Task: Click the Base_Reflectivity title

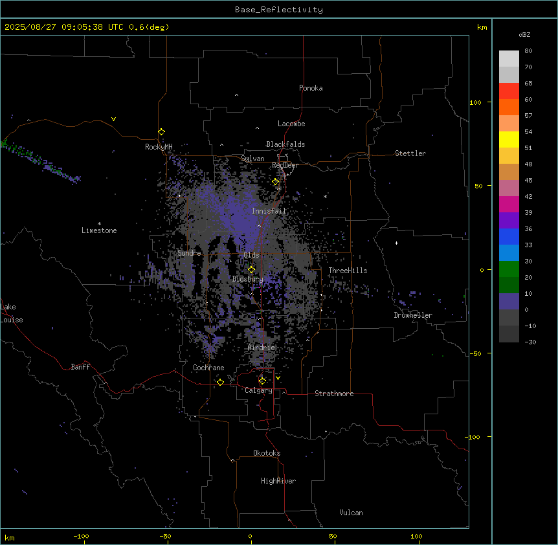Action: click(x=279, y=10)
